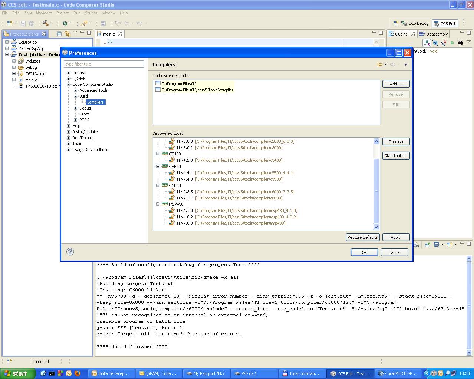Expand the CoDspApp project
The image size is (474, 379).
click(x=7, y=42)
